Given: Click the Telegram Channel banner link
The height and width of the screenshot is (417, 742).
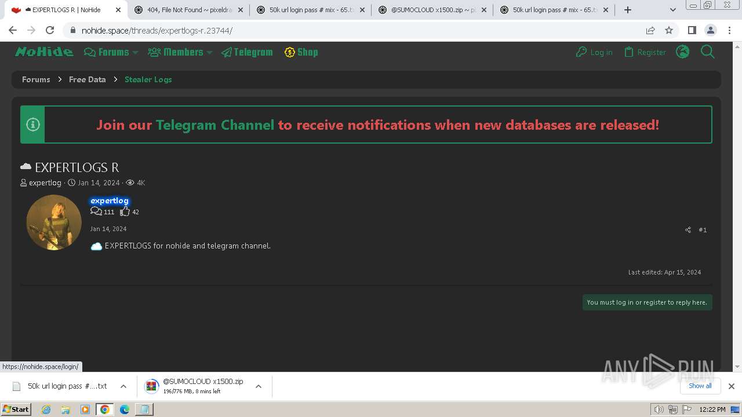Looking at the screenshot, I should click(214, 125).
